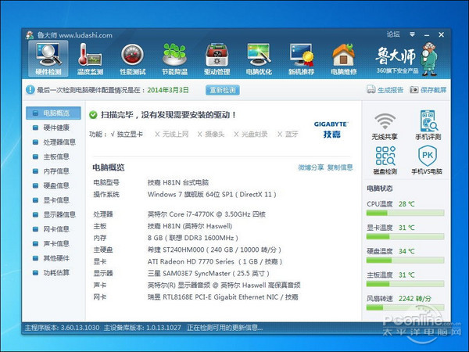Select 硬盘信息 in the left sidebar
This screenshot has height=352, width=469.
click(x=56, y=185)
